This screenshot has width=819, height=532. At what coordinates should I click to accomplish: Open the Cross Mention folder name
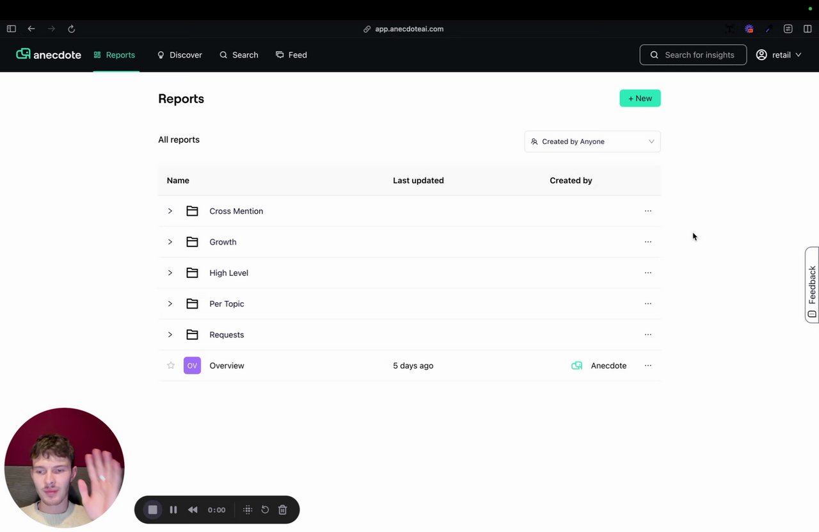[236, 211]
